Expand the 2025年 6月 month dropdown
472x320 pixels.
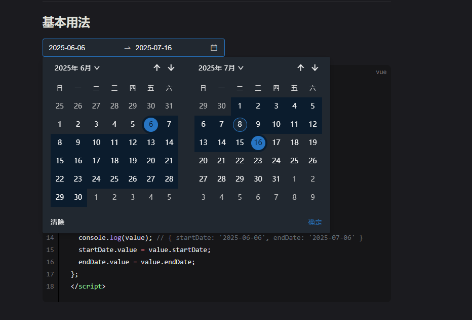pyautogui.click(x=77, y=68)
